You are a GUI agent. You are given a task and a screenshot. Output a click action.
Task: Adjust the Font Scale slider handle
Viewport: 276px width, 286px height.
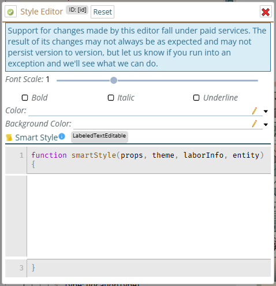(x=114, y=80)
